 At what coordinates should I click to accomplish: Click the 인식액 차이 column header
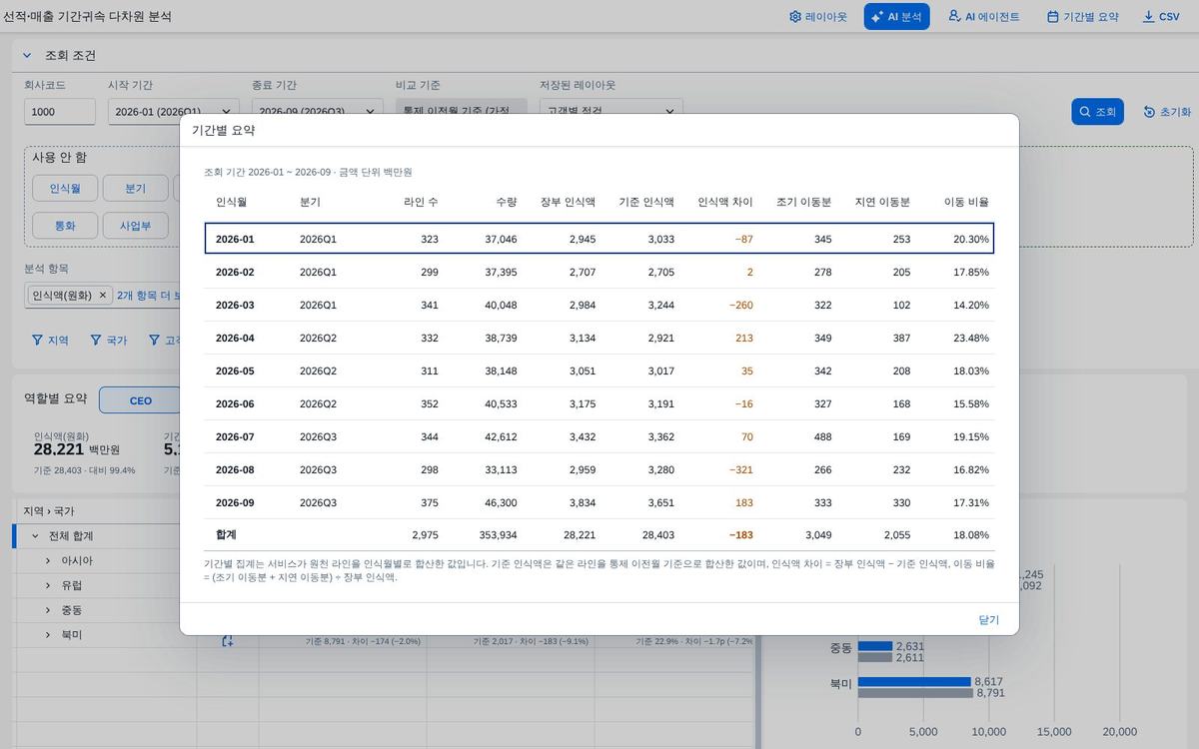click(x=725, y=202)
